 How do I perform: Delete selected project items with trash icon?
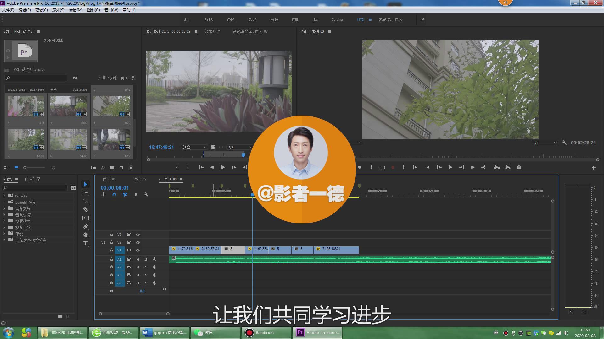coord(131,168)
